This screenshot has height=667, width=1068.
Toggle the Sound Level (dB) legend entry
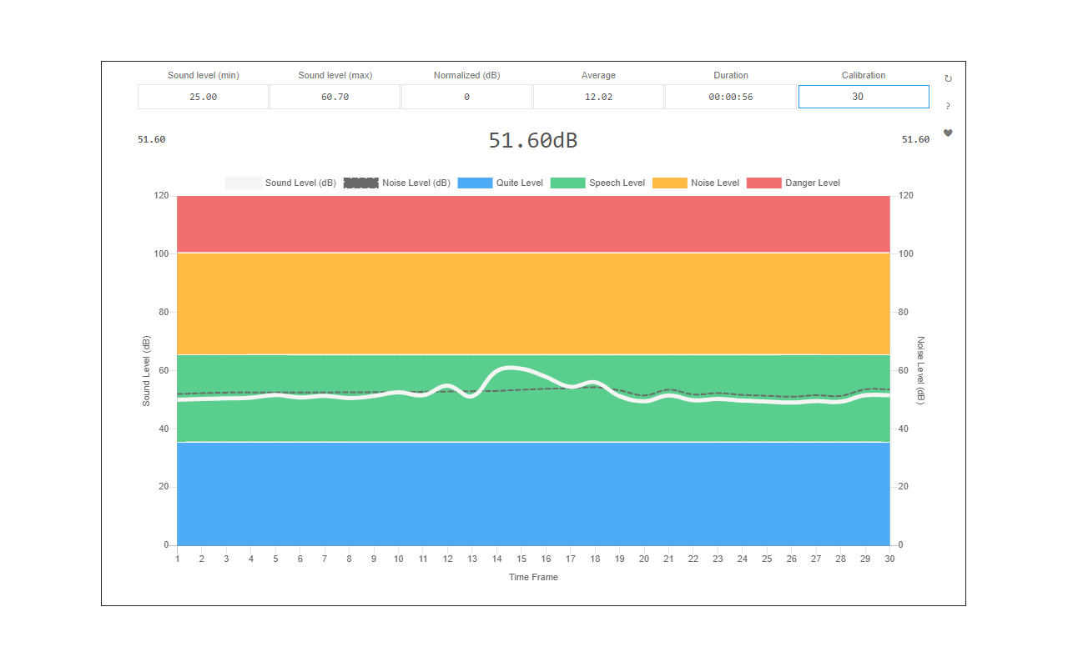coord(281,183)
